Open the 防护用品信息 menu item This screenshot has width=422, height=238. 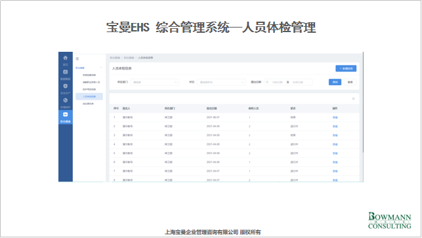pos(89,89)
